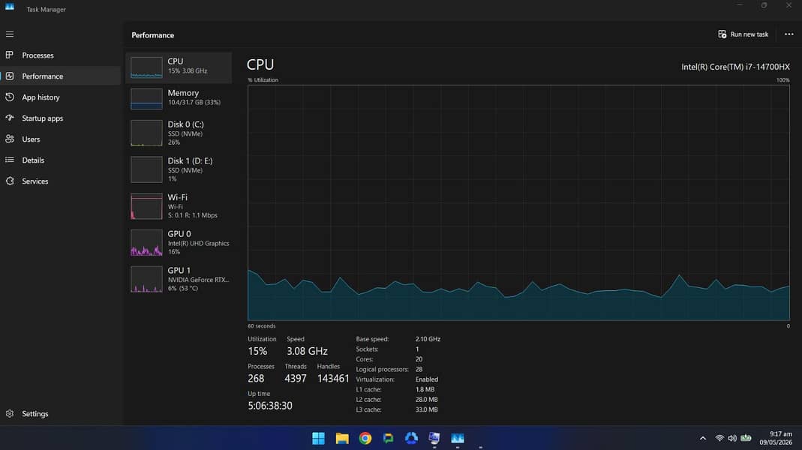Click the Run new task button label

click(749, 34)
